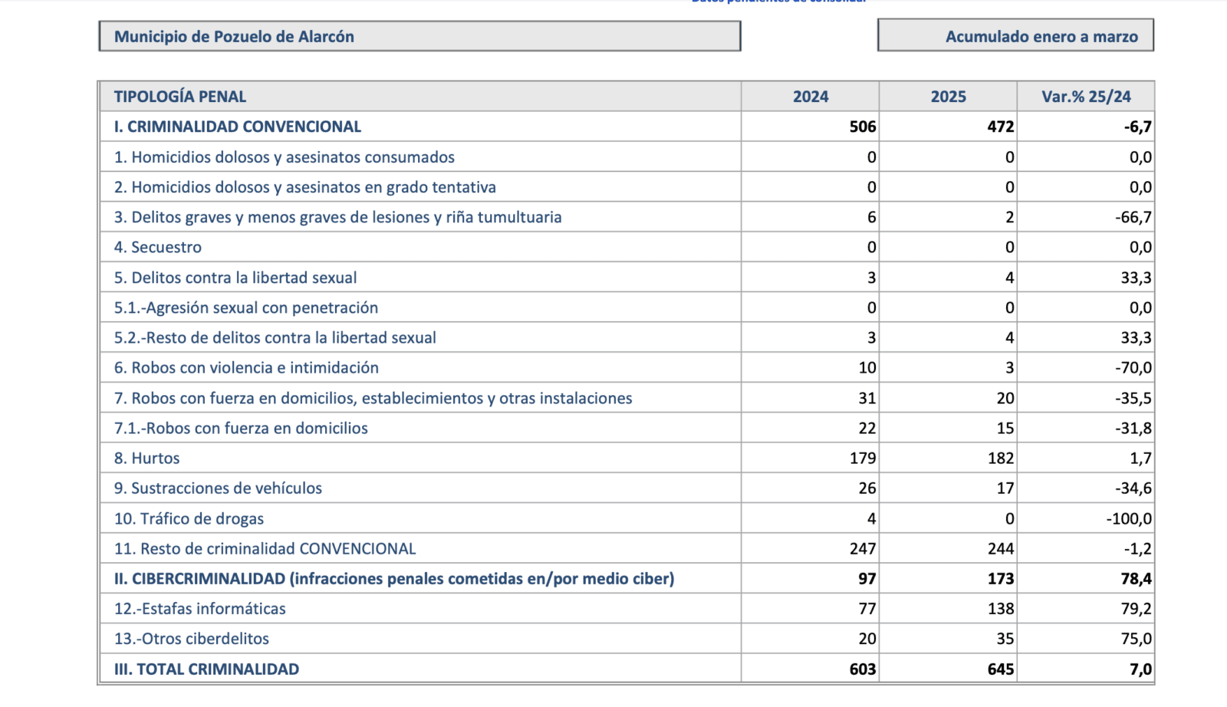
Task: Click the 'TIPOLOGÍA PENAL' column header
Action: 180,97
